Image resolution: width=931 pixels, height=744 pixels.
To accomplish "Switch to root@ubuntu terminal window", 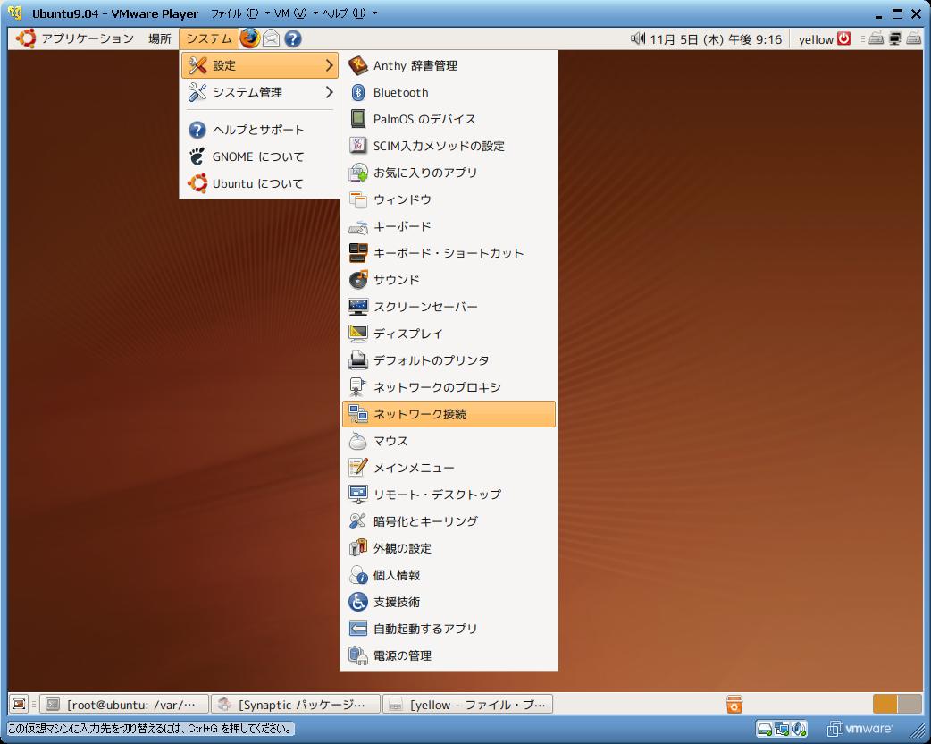I will click(x=125, y=704).
